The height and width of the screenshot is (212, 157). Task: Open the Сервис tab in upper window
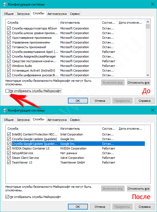tap(75, 14)
